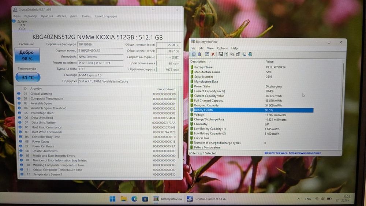Select the Number of charge/discharge cycles row
366x206 pixels.
(x=252, y=143)
